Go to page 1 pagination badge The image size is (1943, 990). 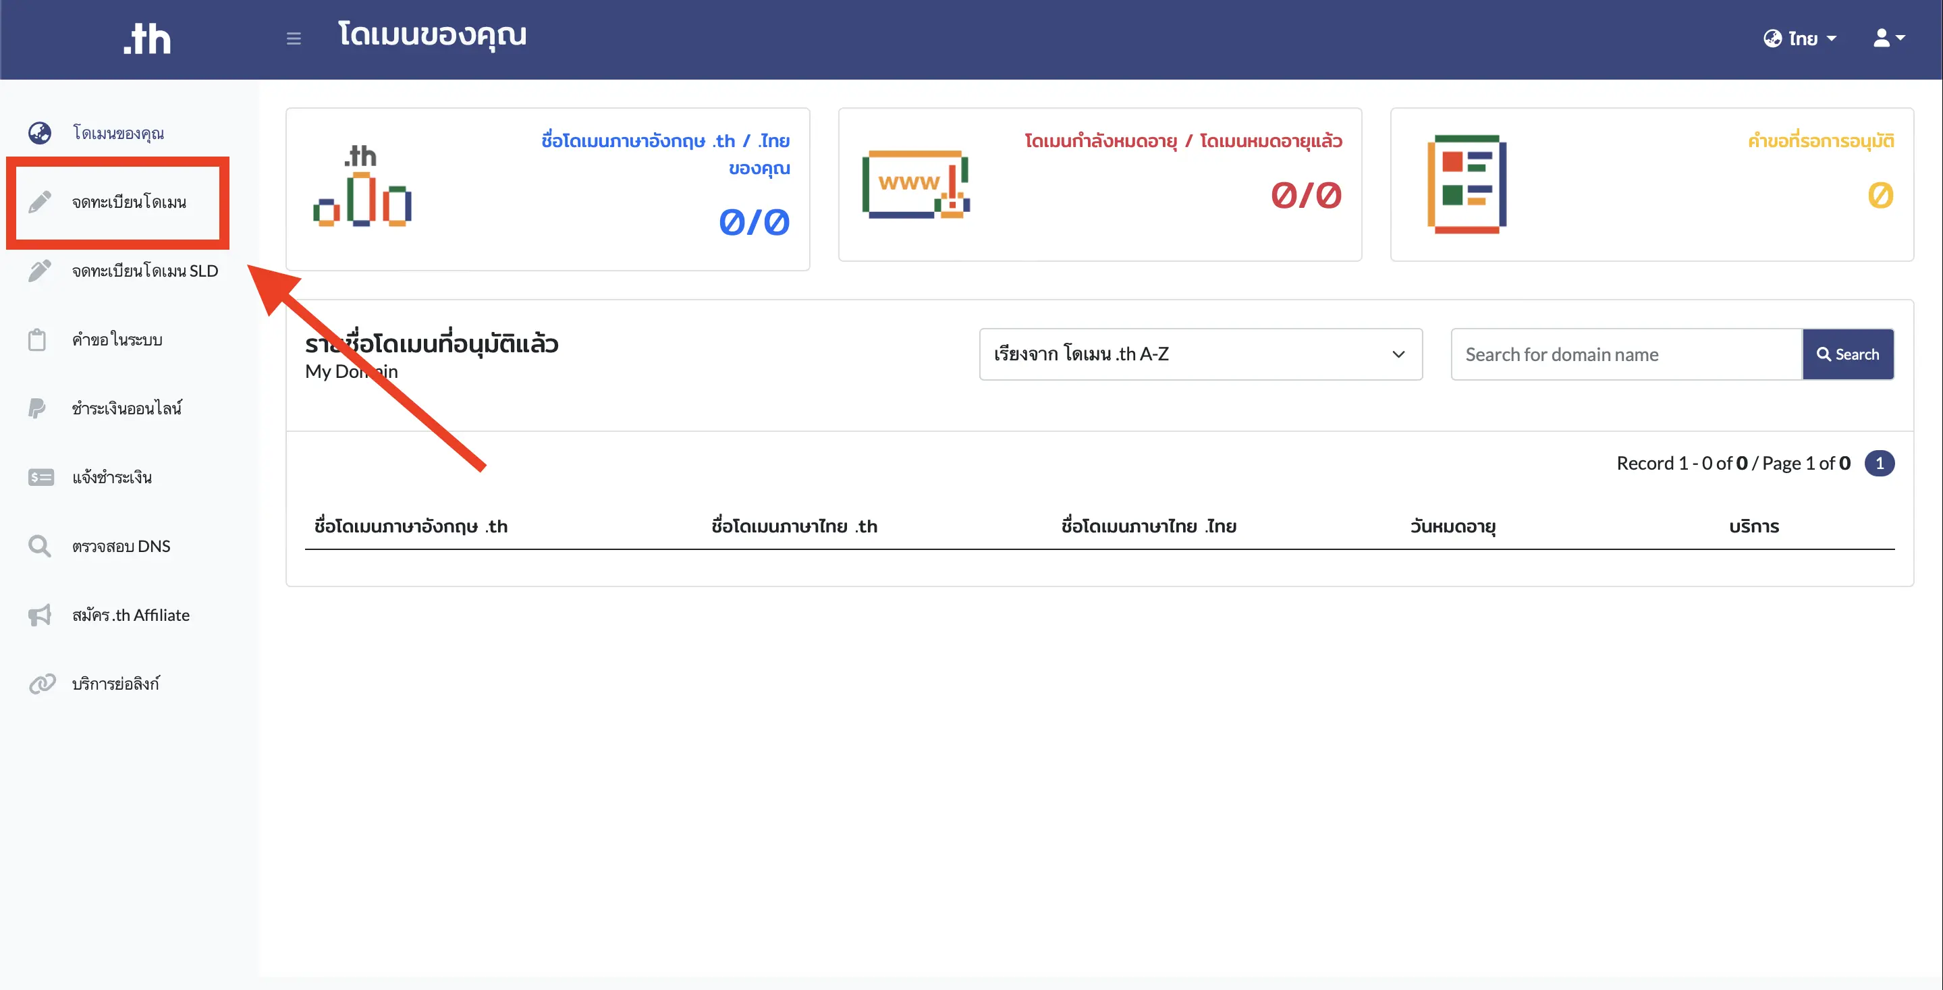[1879, 463]
